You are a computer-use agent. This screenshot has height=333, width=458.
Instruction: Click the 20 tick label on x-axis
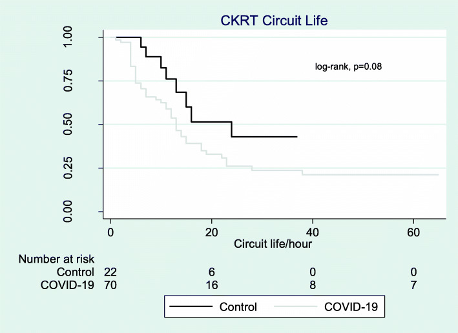pyautogui.click(x=211, y=231)
